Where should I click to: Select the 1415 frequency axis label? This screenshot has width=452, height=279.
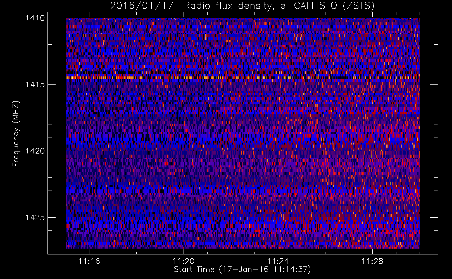pos(35,85)
